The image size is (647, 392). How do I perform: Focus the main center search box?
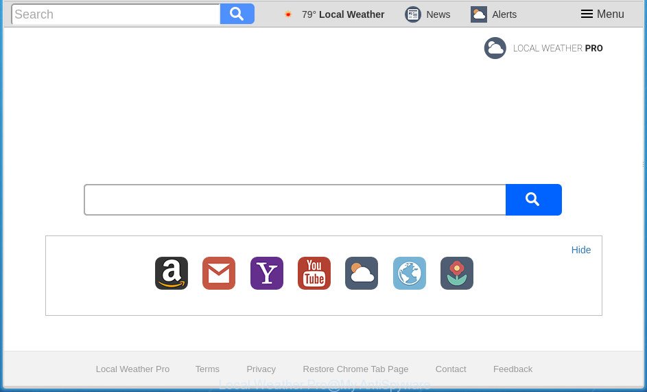pos(295,200)
